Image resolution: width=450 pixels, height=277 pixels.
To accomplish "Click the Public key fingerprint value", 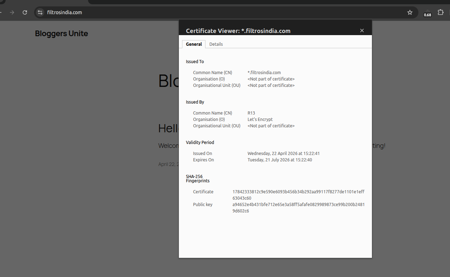I will pyautogui.click(x=298, y=207).
